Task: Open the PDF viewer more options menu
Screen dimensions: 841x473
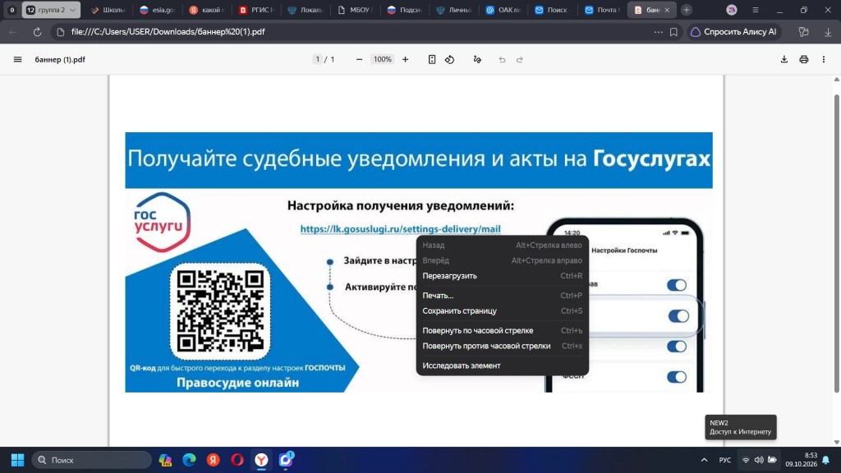Action: (824, 59)
